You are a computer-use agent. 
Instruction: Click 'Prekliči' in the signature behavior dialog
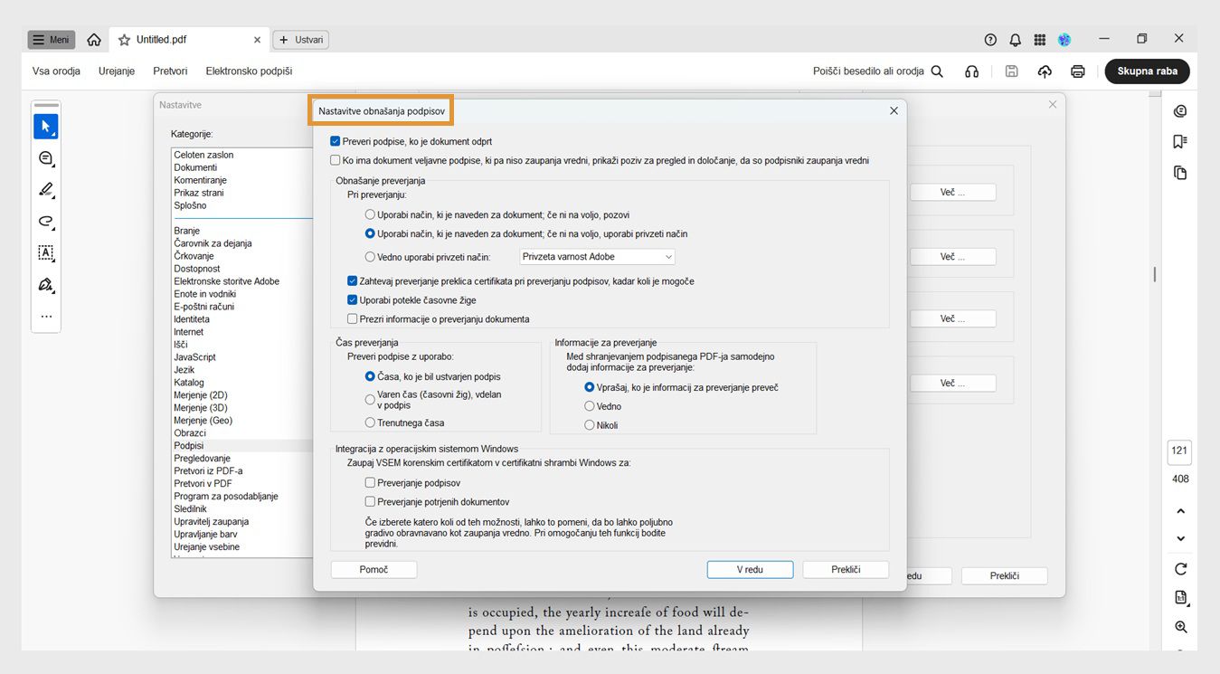click(846, 569)
